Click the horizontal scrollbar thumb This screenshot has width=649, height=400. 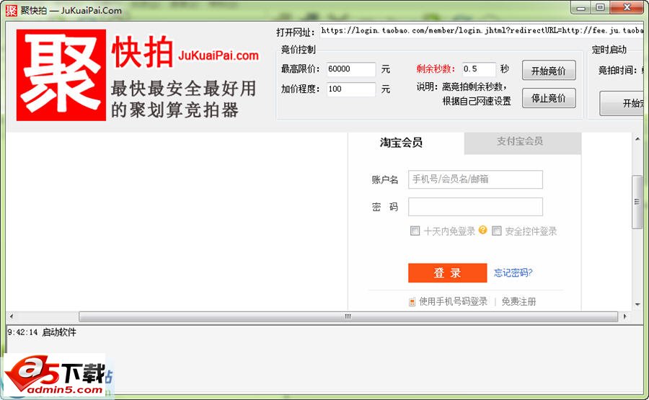coord(348,316)
